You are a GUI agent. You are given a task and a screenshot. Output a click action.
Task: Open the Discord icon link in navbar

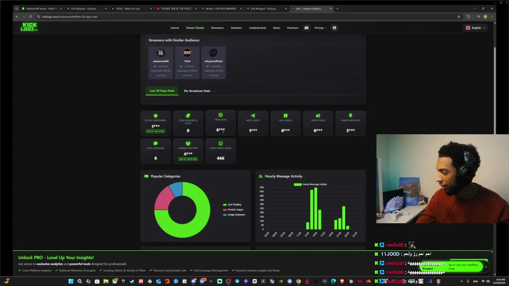point(306,28)
